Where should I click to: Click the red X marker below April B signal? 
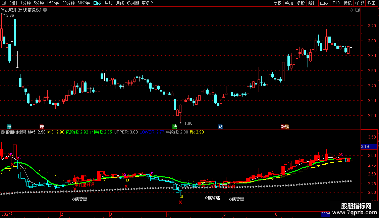[x=180, y=202]
